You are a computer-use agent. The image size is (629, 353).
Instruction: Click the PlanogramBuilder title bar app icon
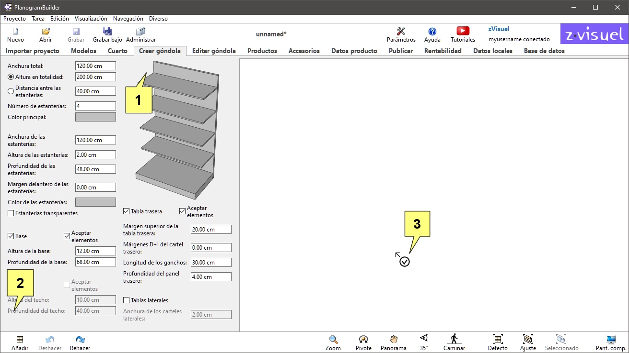(x=8, y=7)
